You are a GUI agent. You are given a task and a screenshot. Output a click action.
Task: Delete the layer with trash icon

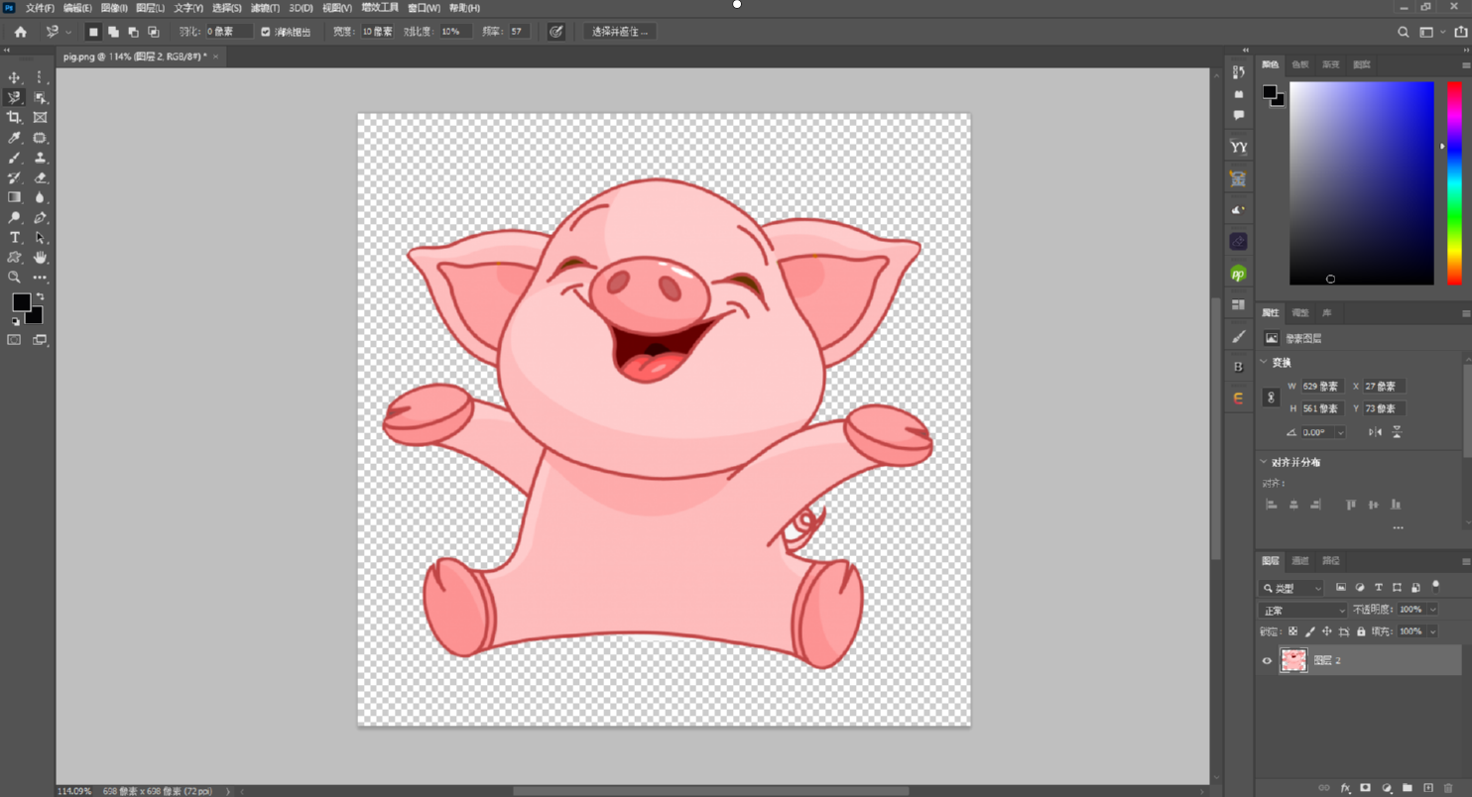pyautogui.click(x=1448, y=788)
